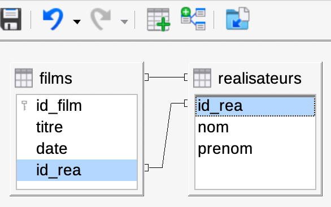This screenshot has width=331, height=207.
Task: Select the realisateurs table icon in header
Action: tap(202, 78)
